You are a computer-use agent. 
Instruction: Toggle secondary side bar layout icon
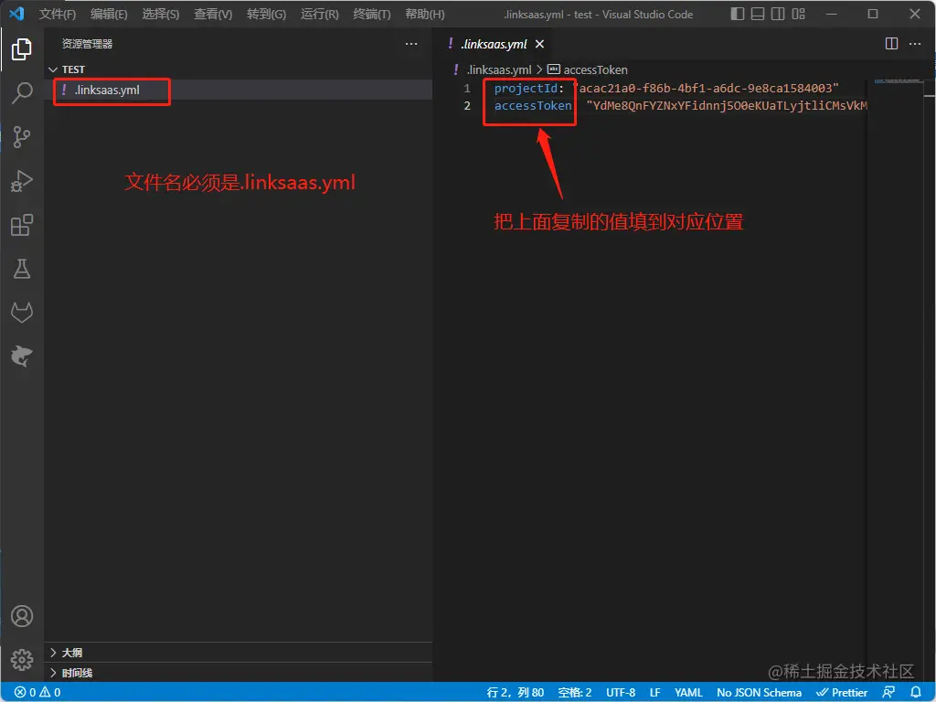click(778, 14)
